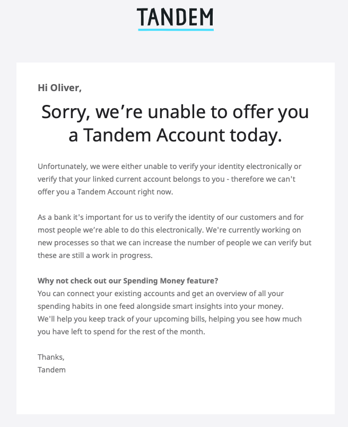Click the line "you have left to spend for the rest of the month."
348x427 pixels.
[x=121, y=332]
